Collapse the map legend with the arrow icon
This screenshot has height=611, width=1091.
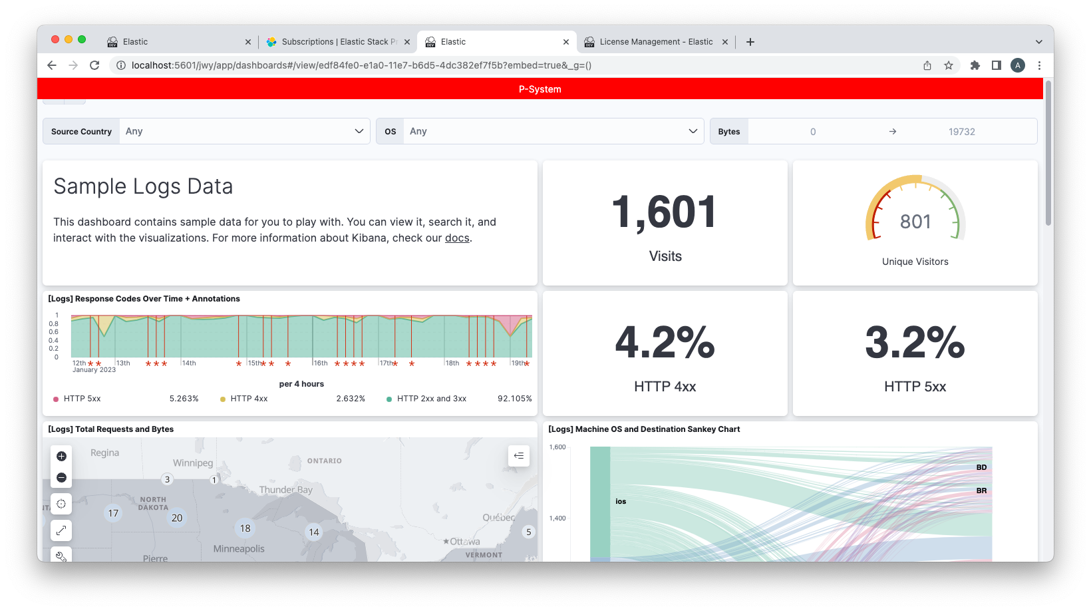click(519, 456)
